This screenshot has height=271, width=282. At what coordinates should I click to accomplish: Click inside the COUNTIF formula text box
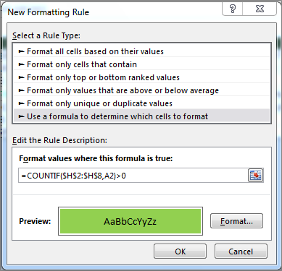tap(133, 176)
